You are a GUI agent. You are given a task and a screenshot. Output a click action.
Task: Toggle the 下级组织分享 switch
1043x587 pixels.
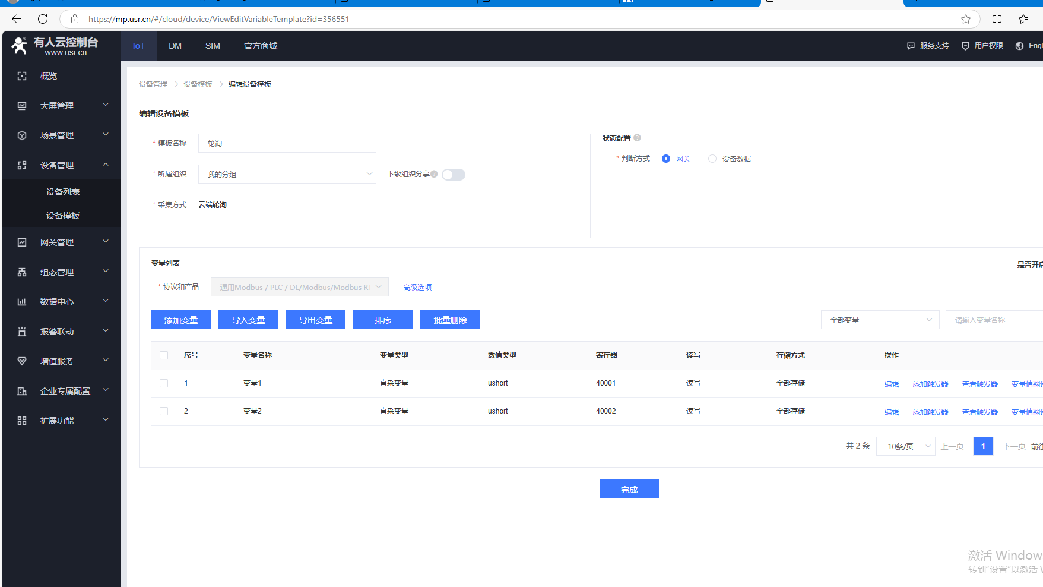(454, 175)
